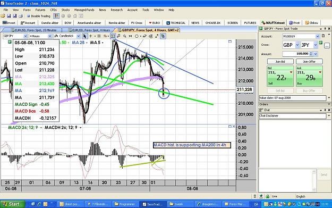The height and width of the screenshot is (208, 332).
Task: Click the bar spacing icon in chart toolbar
Action: click(x=130, y=36)
